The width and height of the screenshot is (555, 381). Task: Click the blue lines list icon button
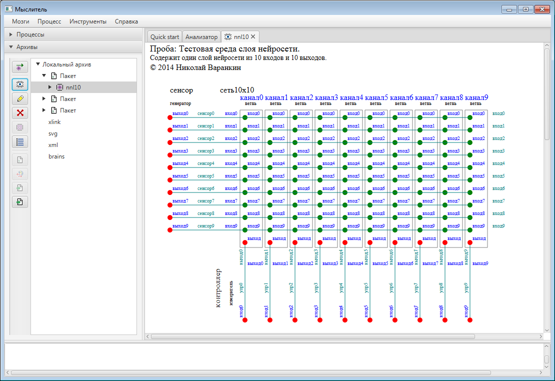click(x=19, y=141)
